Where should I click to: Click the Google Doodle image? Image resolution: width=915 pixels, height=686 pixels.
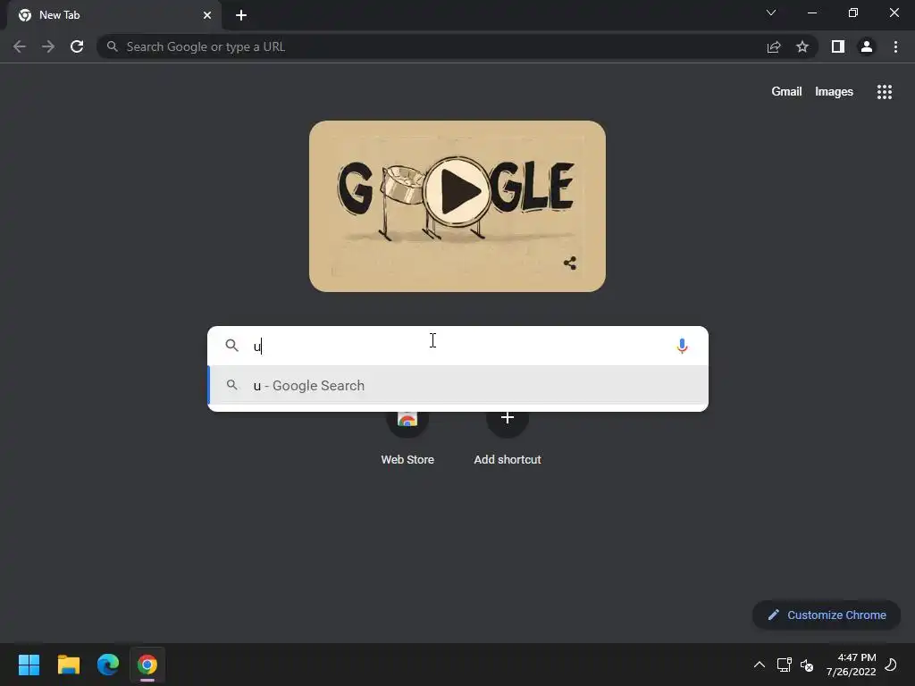click(457, 206)
